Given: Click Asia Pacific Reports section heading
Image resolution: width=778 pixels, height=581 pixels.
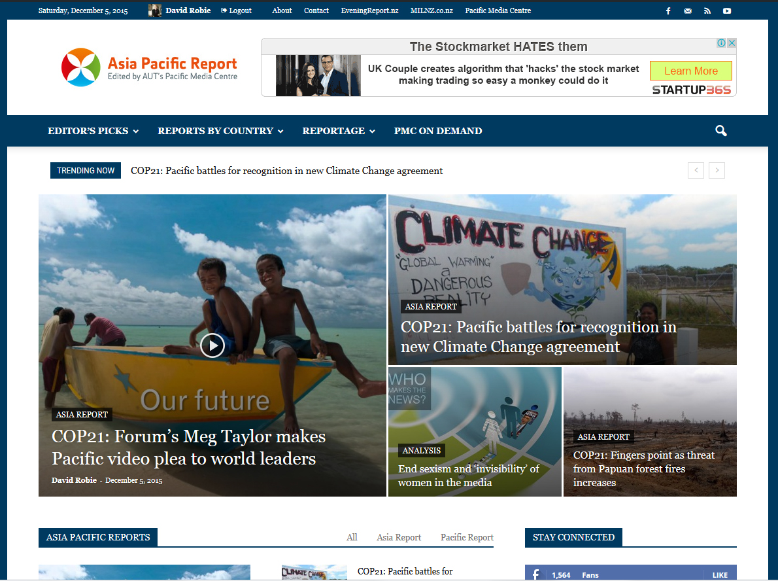Looking at the screenshot, I should [x=98, y=537].
